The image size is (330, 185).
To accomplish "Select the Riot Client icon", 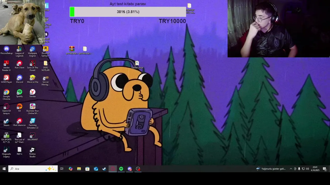I will tap(19, 65).
